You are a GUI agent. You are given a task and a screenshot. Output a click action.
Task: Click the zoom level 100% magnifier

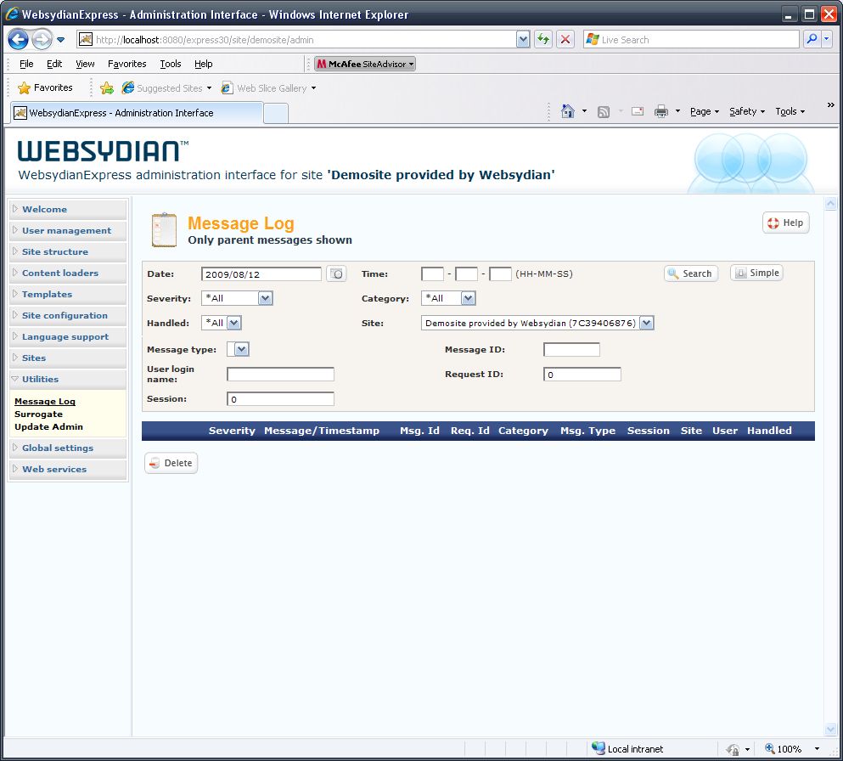click(x=770, y=748)
